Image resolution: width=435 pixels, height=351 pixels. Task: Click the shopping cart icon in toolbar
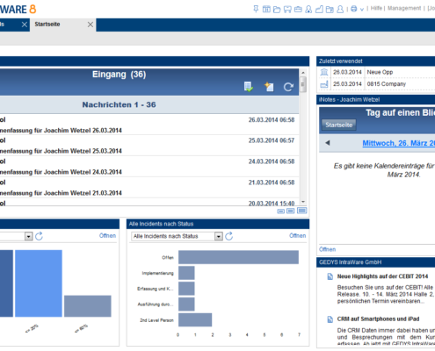point(287,10)
